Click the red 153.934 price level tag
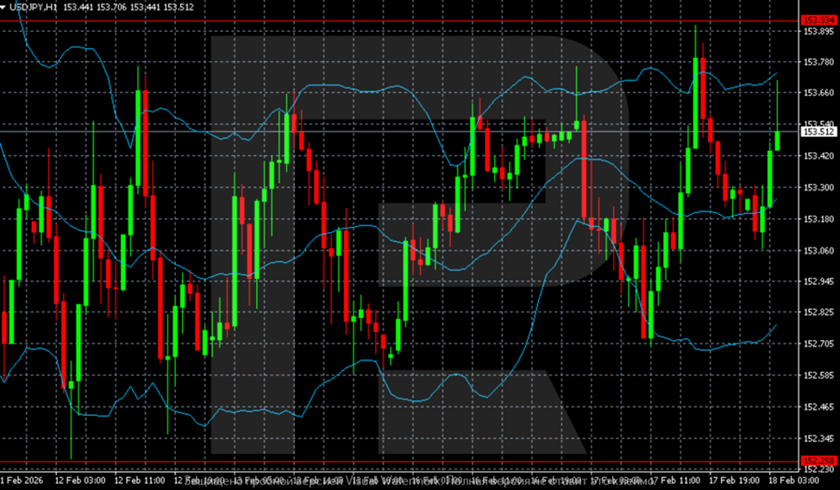 [x=818, y=21]
